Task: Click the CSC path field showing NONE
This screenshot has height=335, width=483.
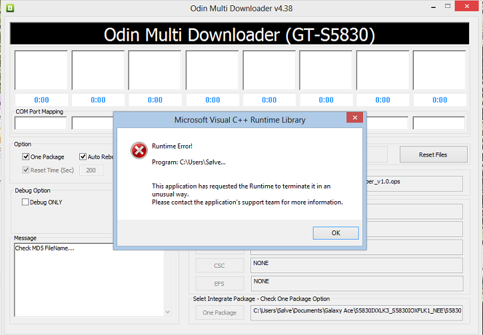Action: [356, 266]
